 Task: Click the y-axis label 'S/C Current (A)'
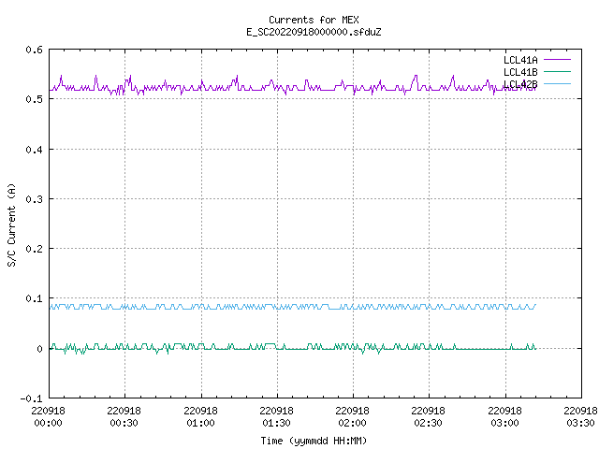point(11,224)
